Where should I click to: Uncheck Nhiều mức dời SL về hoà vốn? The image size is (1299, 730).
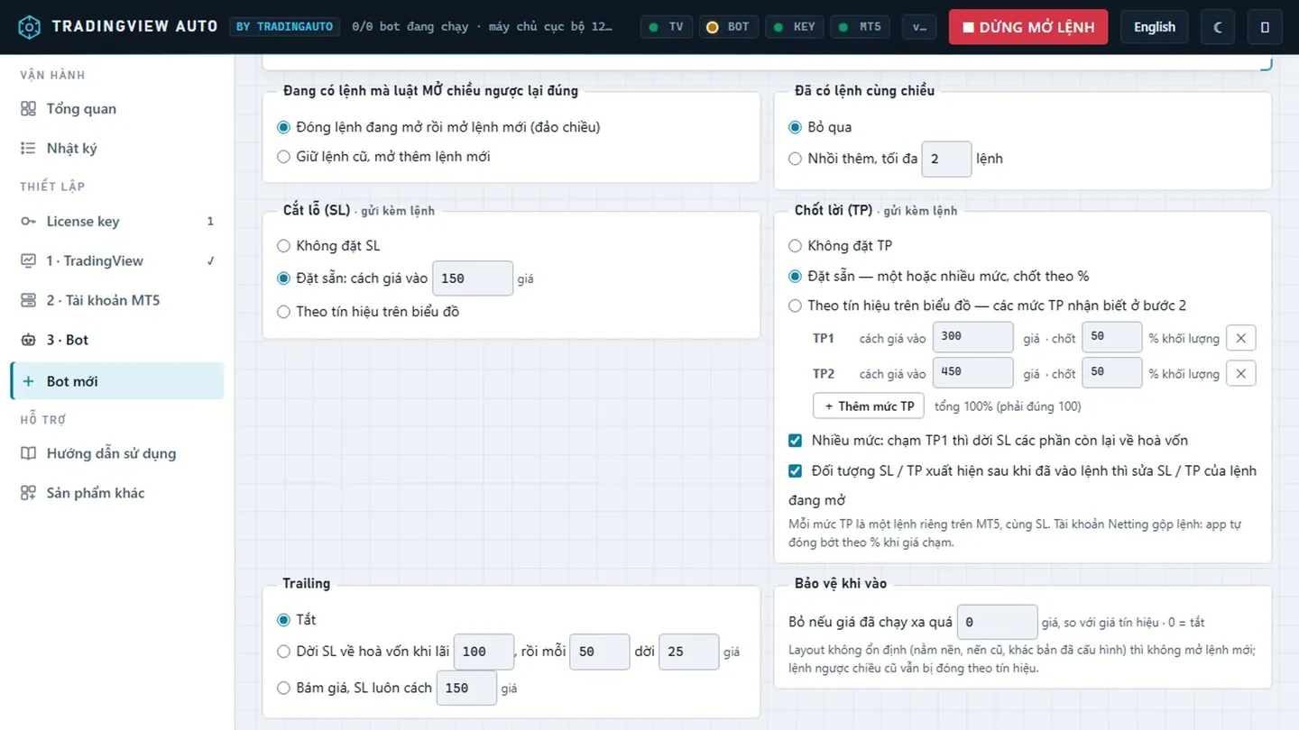click(795, 441)
